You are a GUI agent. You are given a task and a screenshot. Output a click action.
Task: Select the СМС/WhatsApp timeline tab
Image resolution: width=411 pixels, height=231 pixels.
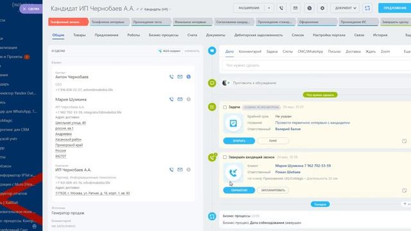tap(310, 51)
